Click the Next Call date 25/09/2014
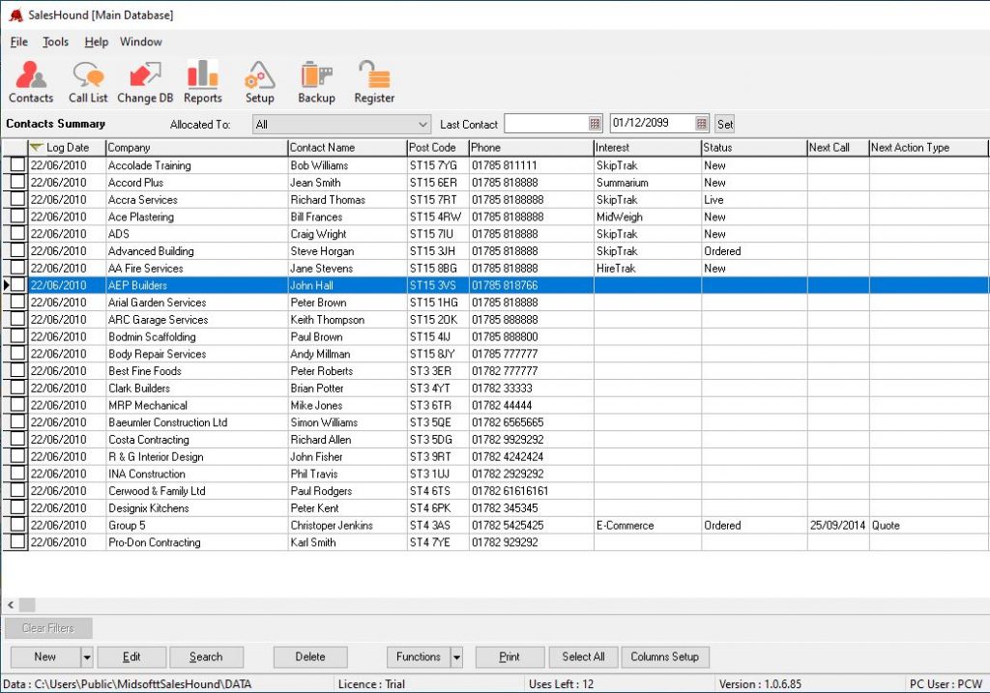Image resolution: width=990 pixels, height=693 pixels. (x=837, y=525)
